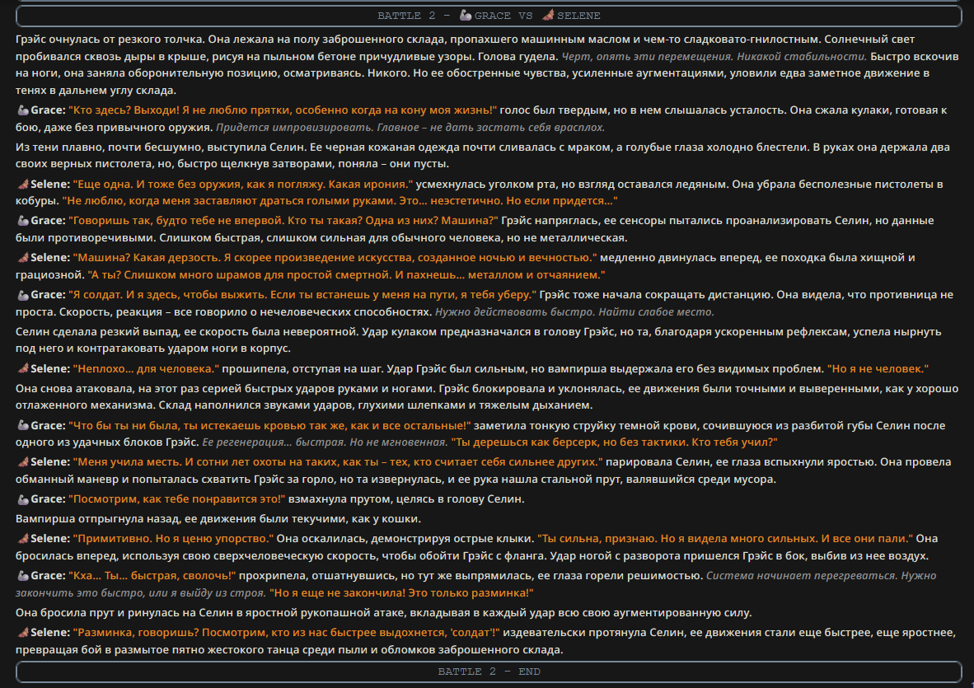974x688 pixels.
Task: Click the wing icon before SELENE in header
Action: click(548, 16)
